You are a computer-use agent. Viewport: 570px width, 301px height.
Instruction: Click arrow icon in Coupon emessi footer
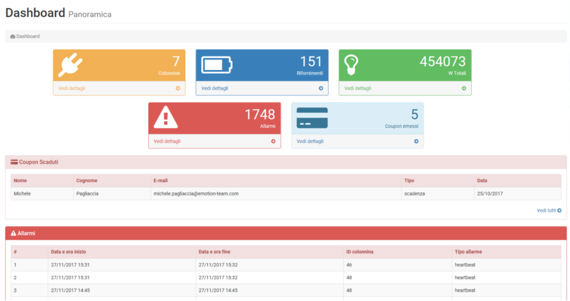[416, 141]
